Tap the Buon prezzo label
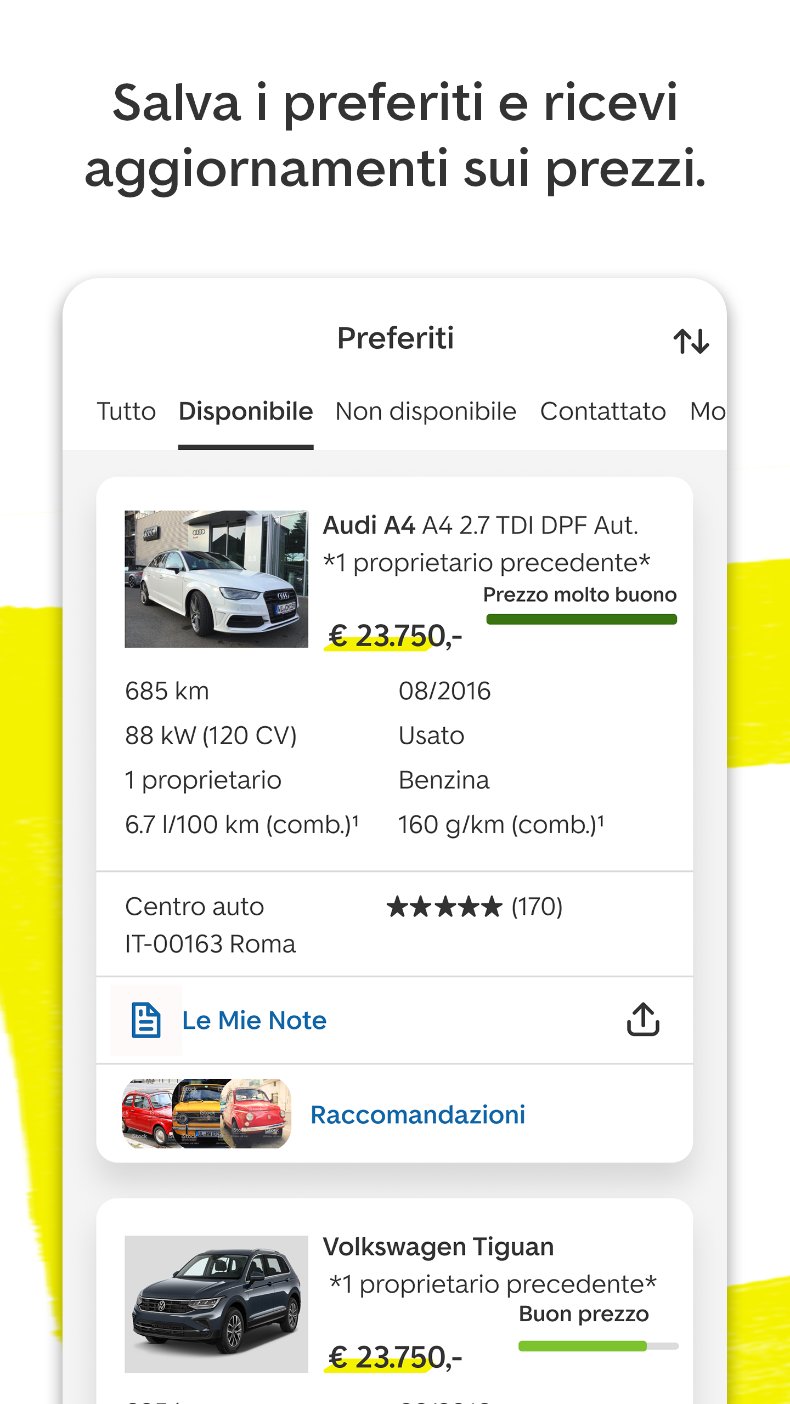The width and height of the screenshot is (790, 1404). pos(584,1314)
